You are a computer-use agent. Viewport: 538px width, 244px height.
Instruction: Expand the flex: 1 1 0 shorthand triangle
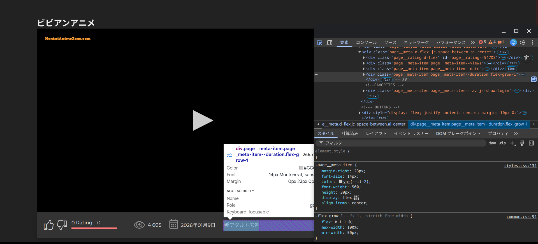(336, 222)
